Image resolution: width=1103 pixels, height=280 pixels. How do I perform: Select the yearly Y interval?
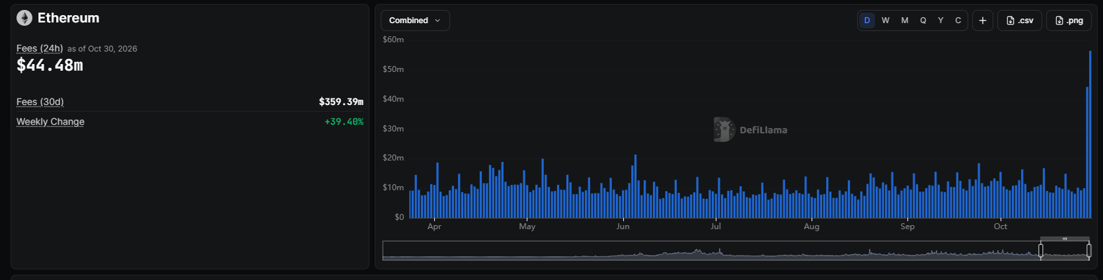click(x=940, y=20)
